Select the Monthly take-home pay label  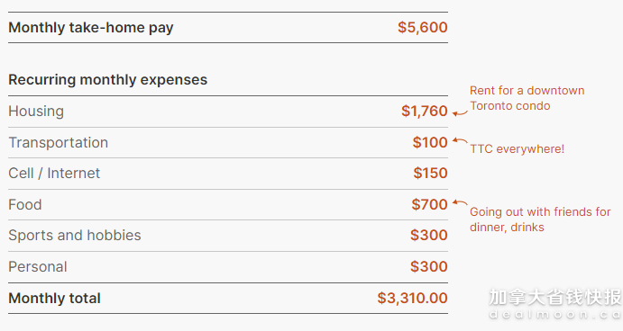[91, 27]
